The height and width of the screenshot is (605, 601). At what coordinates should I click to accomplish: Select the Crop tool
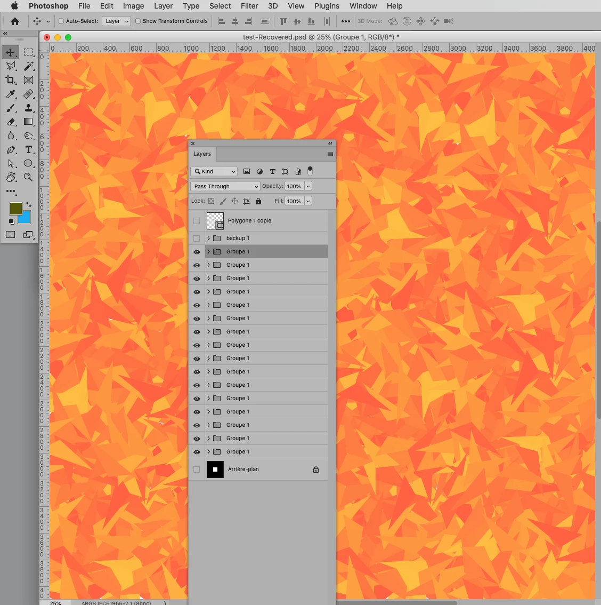(x=11, y=80)
